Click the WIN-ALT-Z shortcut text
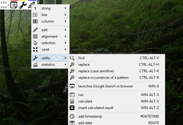 coord(150,108)
